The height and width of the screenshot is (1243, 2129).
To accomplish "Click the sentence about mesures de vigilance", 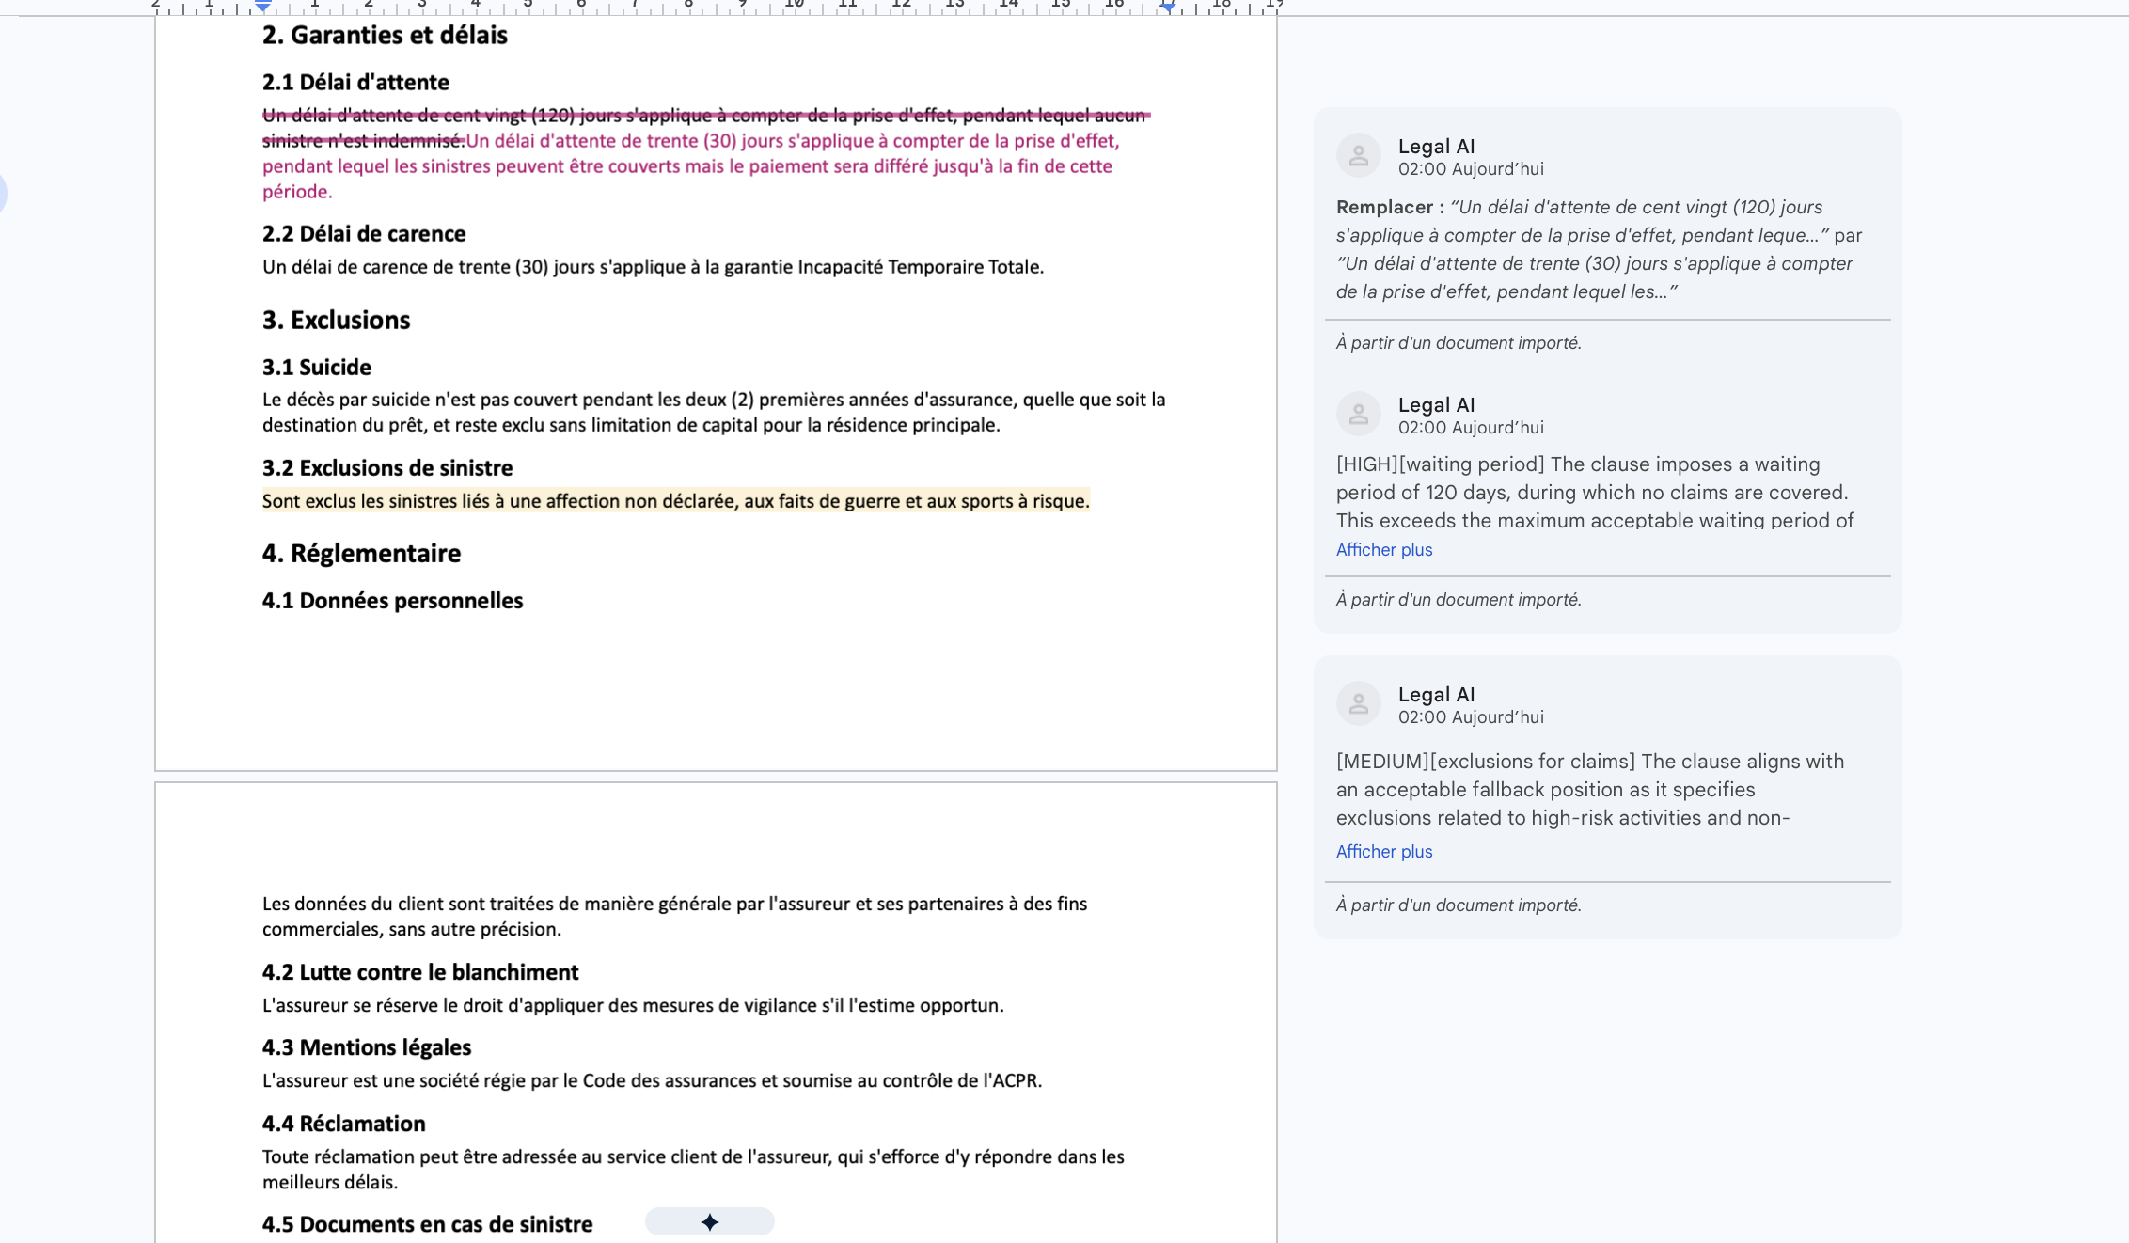I will 633,1006.
